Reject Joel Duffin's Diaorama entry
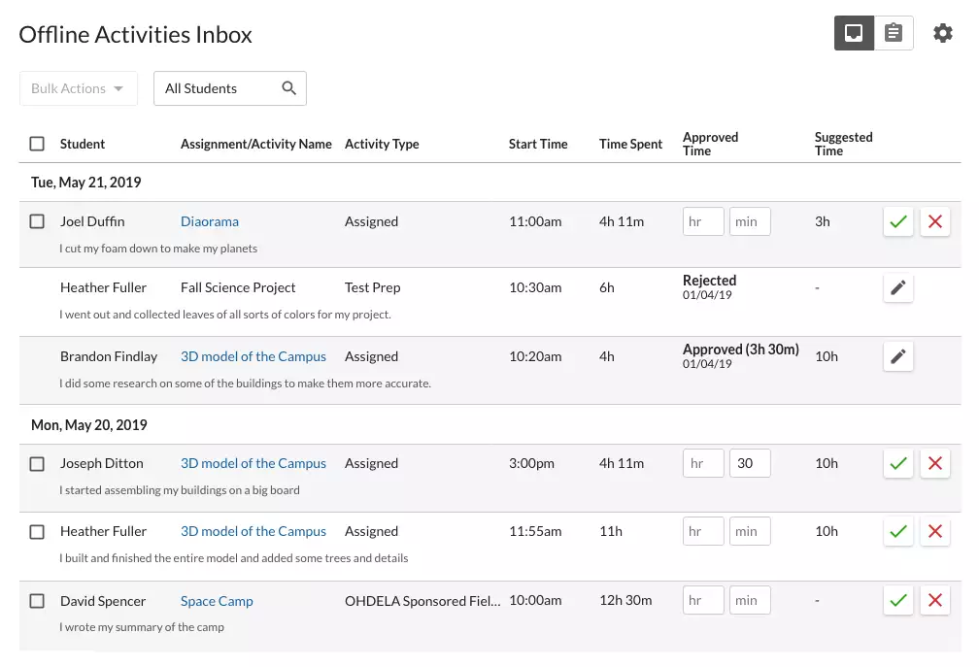Viewport: 979px width, 667px height. pyautogui.click(x=935, y=221)
